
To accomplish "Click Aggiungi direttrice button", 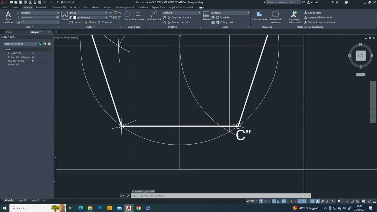I will point(177,17).
